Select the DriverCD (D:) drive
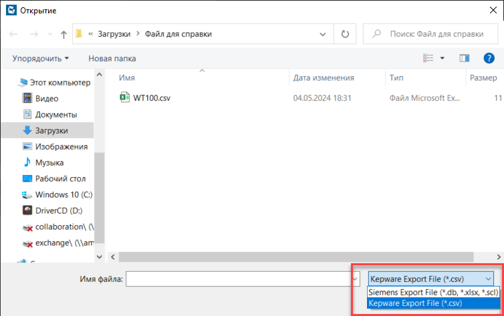The height and width of the screenshot is (316, 504). pyautogui.click(x=52, y=210)
